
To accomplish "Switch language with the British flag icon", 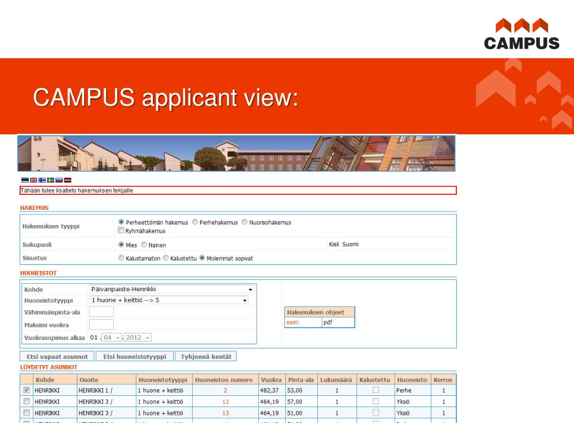I will [x=33, y=180].
